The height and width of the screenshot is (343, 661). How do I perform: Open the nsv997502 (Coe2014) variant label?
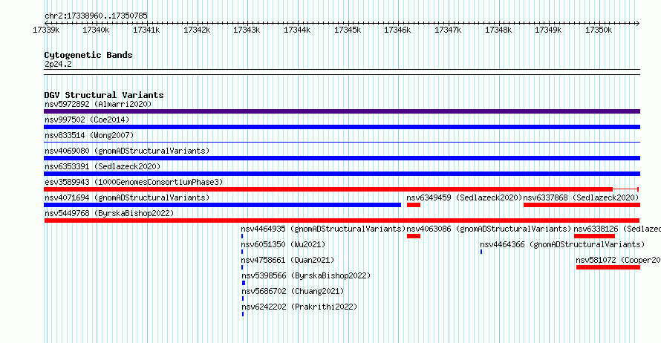tap(87, 120)
